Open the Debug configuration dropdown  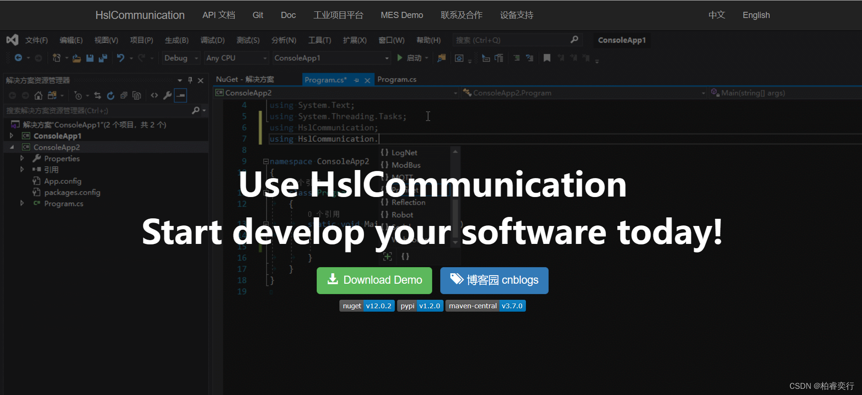(x=181, y=58)
